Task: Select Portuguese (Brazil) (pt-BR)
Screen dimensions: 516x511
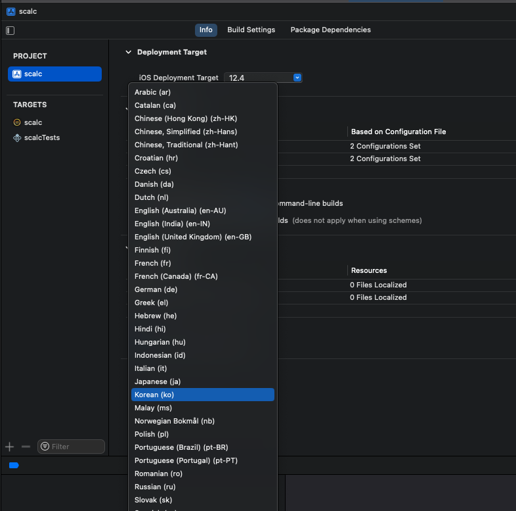Action: pyautogui.click(x=203, y=448)
